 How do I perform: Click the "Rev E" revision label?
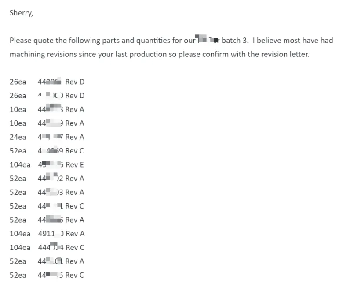[75, 164]
